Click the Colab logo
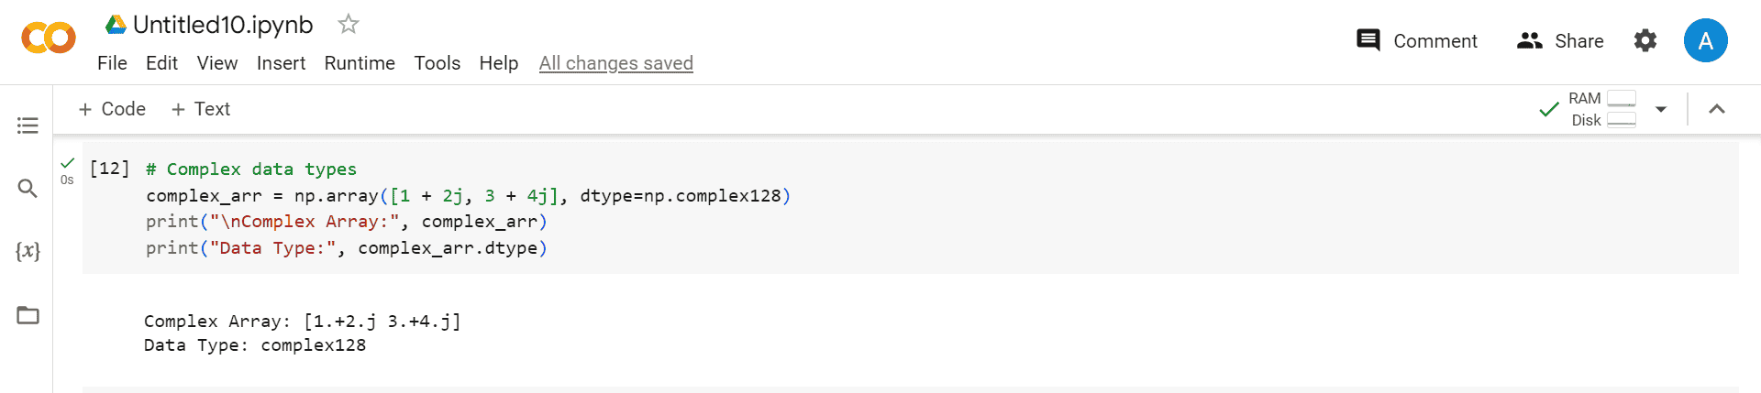 [x=48, y=38]
